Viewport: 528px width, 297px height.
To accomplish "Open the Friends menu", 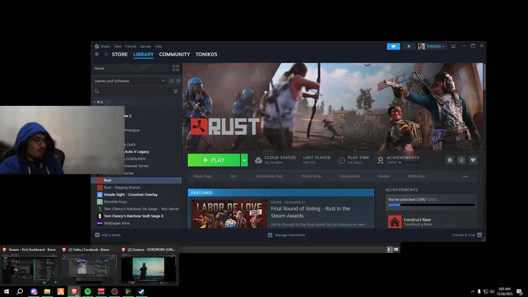I will pos(131,46).
